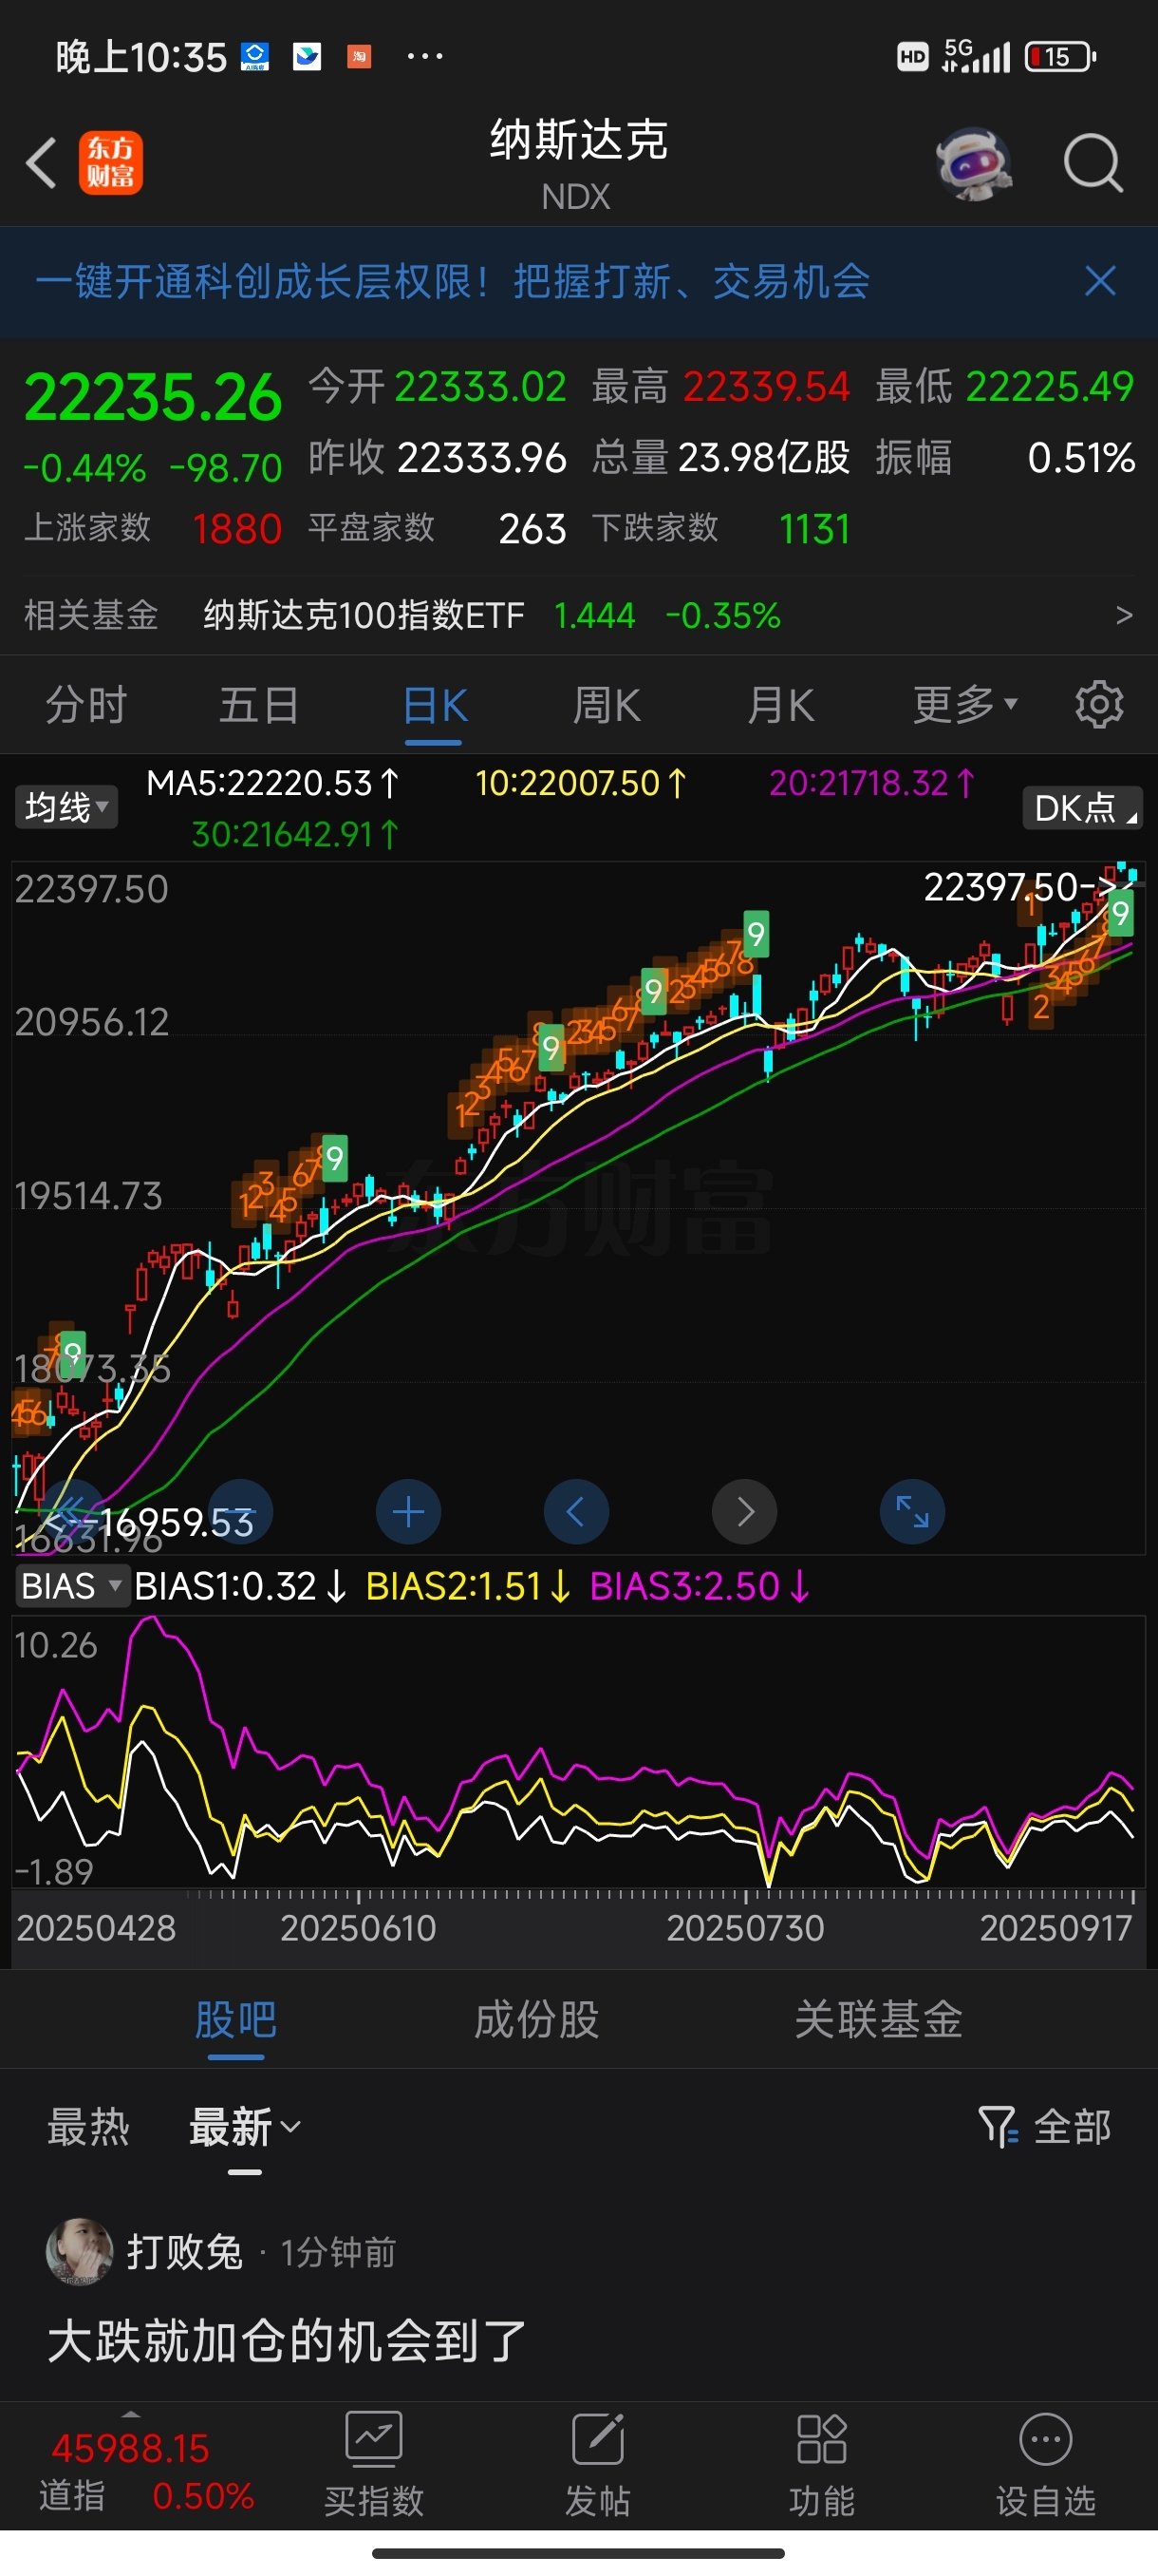The image size is (1158, 2576).
Task: Tap the 总量 23.98亿股 value
Action: tap(763, 458)
